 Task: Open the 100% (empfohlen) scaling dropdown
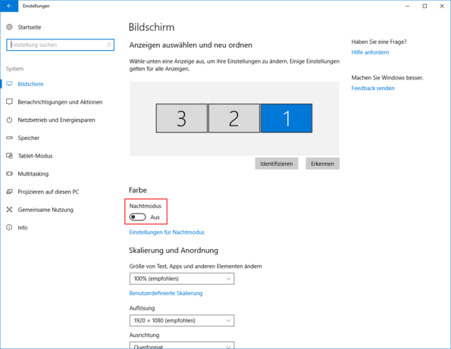click(x=182, y=279)
